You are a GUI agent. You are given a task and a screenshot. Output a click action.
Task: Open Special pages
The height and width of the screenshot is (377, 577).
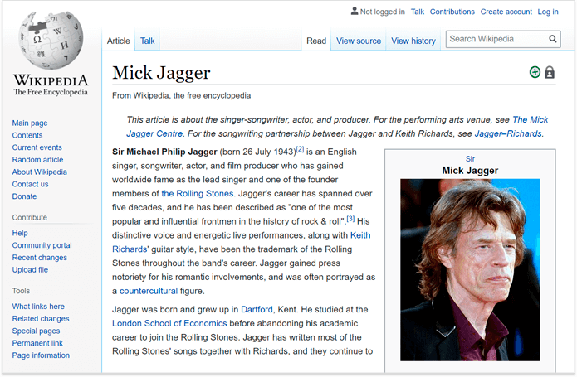coord(36,331)
